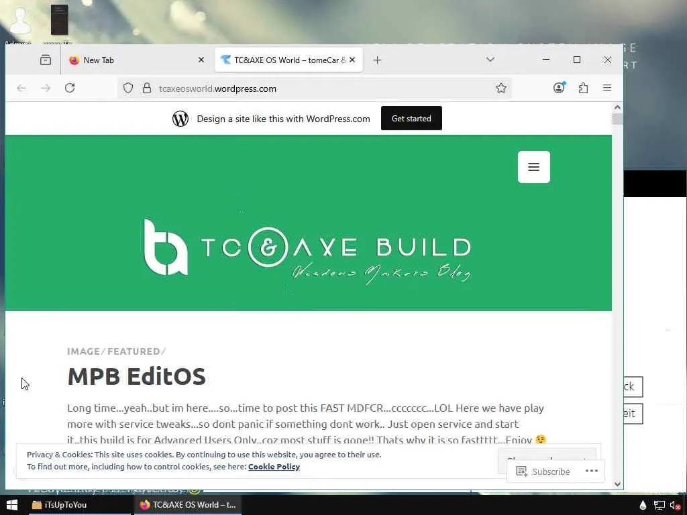Click the WordPress logo in banner
Viewport: 687px width, 515px height.
[x=180, y=119]
